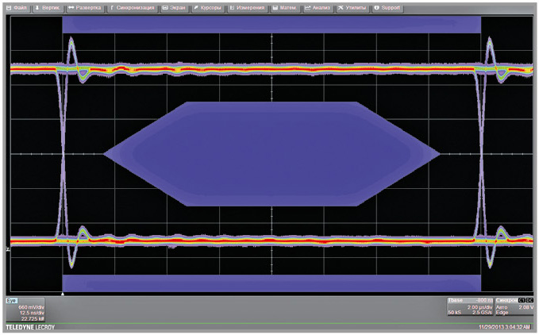This screenshot has height=335, width=539.
Task: Click the Развертка timebase icon
Action: (71, 7)
